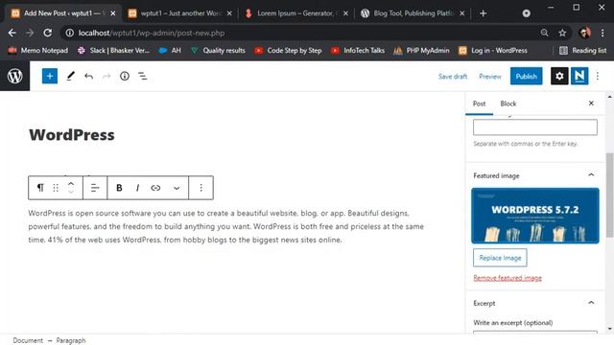Viewport: 614px width, 345px height.
Task: Move the paragraph block down
Action: pos(71,192)
